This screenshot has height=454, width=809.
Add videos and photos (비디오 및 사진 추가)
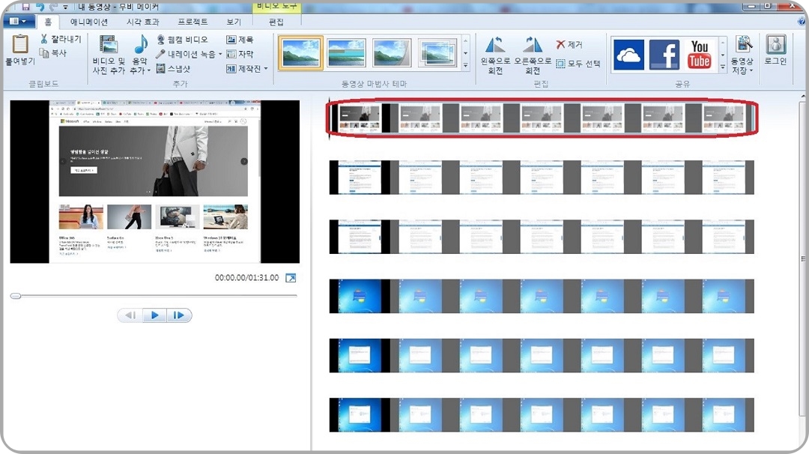point(109,55)
